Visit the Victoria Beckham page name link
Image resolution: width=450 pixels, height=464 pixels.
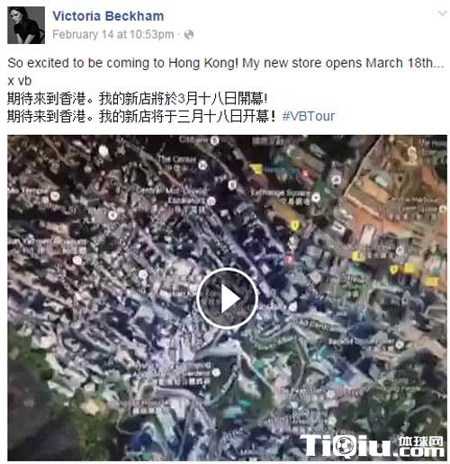point(108,16)
